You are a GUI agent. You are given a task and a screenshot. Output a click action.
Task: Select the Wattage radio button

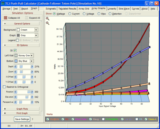click(54, 14)
